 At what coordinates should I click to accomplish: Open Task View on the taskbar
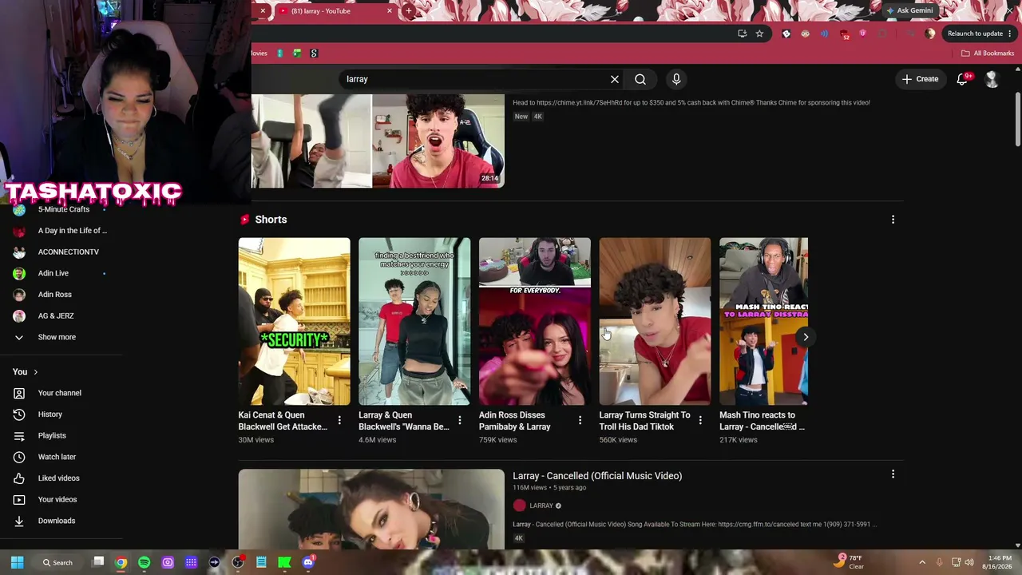click(98, 562)
